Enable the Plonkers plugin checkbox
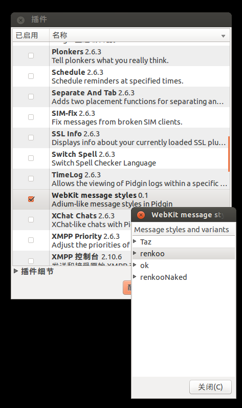242x408 pixels. coord(31,56)
